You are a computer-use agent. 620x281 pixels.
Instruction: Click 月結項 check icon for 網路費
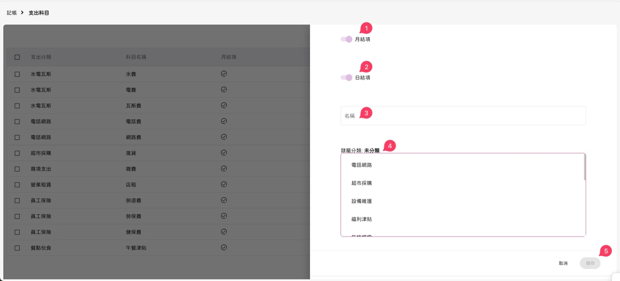click(x=224, y=137)
